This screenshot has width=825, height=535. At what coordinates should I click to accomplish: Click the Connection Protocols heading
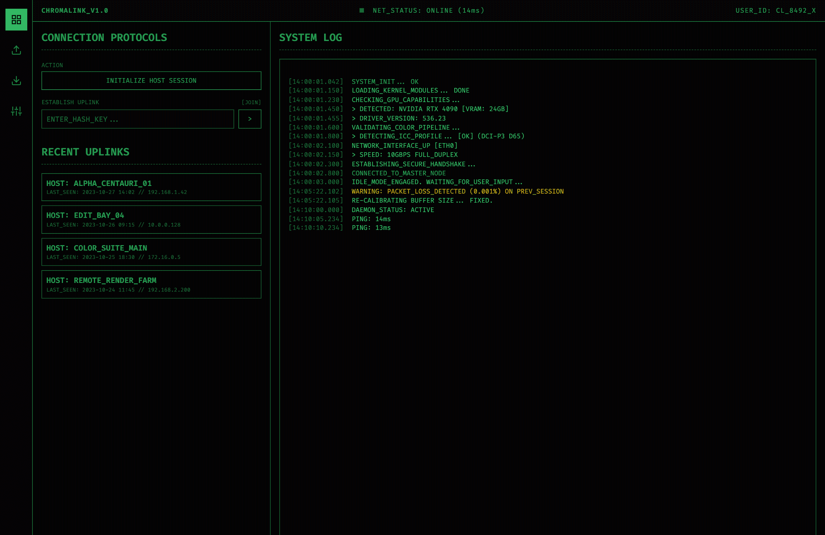point(104,38)
